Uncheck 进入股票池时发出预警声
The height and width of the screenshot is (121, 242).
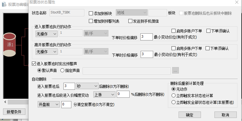pos(54,63)
